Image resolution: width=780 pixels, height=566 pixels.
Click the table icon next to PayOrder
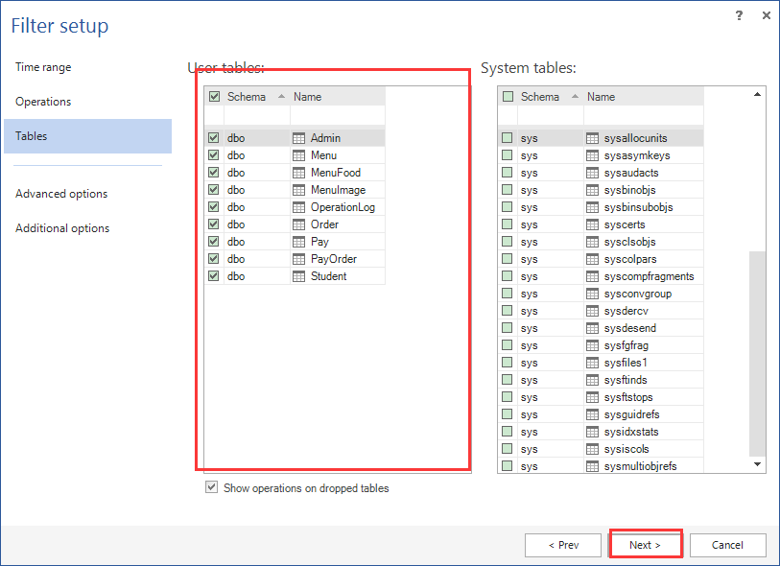coord(300,258)
